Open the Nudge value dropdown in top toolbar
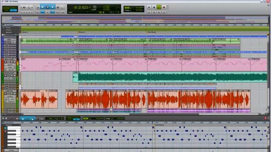 (143, 10)
